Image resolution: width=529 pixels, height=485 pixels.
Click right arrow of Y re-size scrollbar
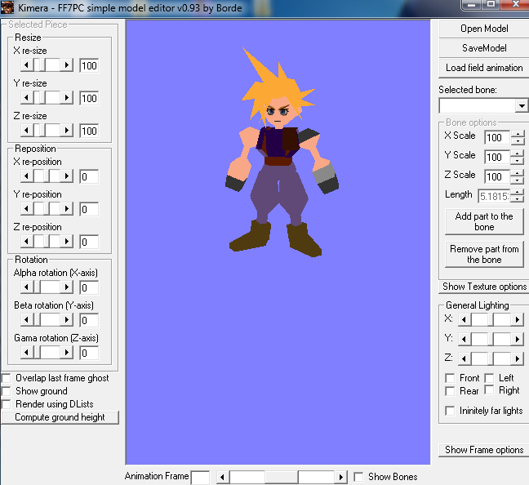tap(67, 97)
